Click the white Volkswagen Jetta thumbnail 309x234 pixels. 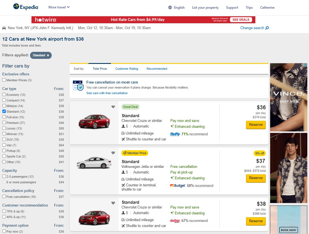94,163
